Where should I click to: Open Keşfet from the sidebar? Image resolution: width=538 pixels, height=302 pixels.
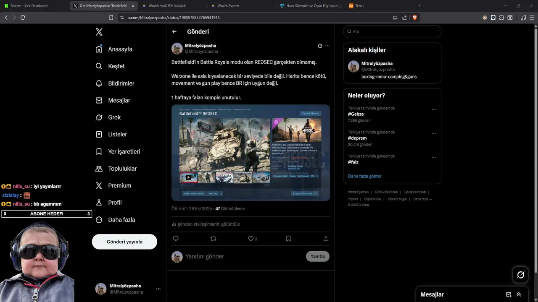(x=110, y=66)
